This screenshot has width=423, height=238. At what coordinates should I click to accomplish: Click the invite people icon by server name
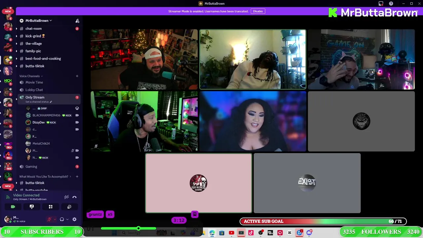click(77, 20)
